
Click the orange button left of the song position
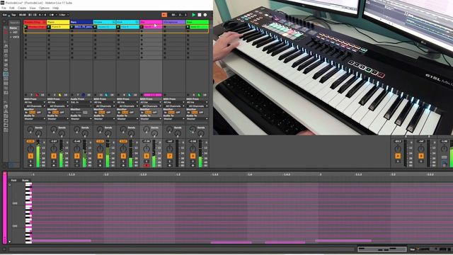[x=164, y=15]
